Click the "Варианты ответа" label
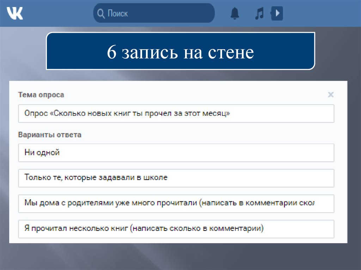361x270 pixels. pyautogui.click(x=49, y=135)
